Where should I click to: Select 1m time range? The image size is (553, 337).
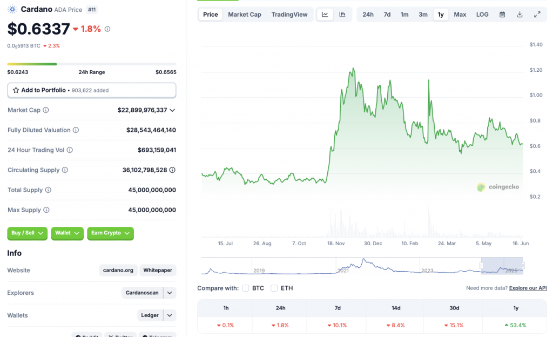click(404, 15)
